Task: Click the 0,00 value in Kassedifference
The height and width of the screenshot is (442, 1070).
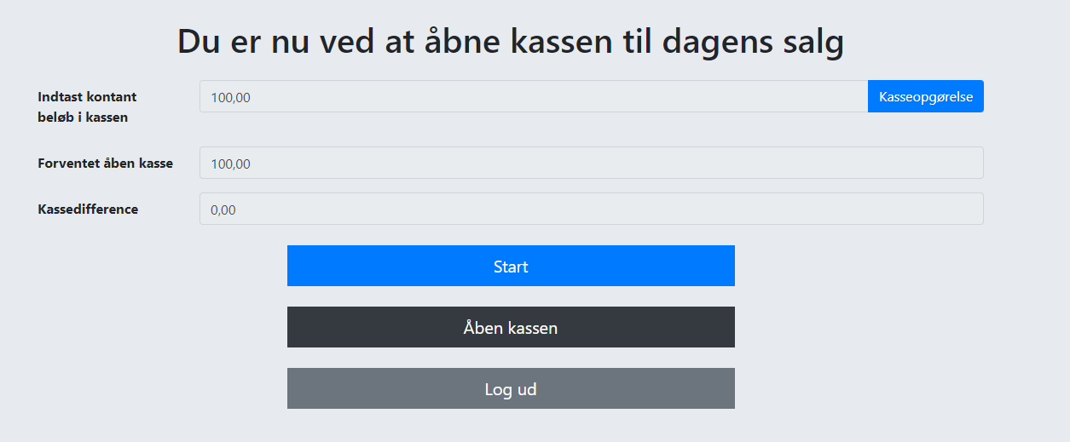Action: click(x=223, y=210)
